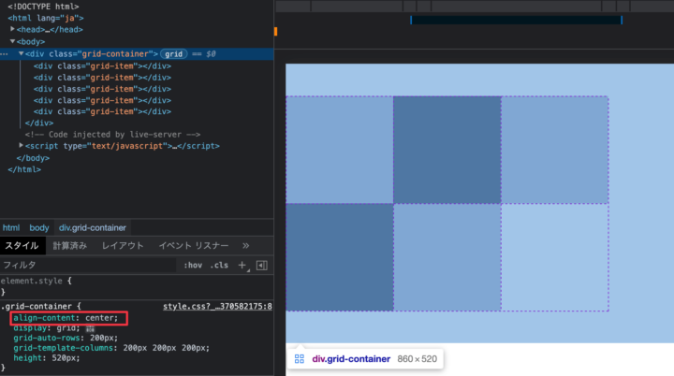Image resolution: width=674 pixels, height=376 pixels.
Task: Expand the script element node
Action: point(21,146)
